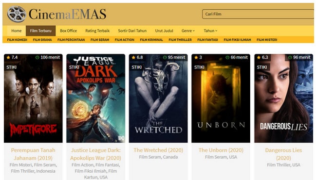Open the Film Terbaru tab
Image resolution: width=316 pixels, height=180 pixels.
pyautogui.click(x=41, y=31)
